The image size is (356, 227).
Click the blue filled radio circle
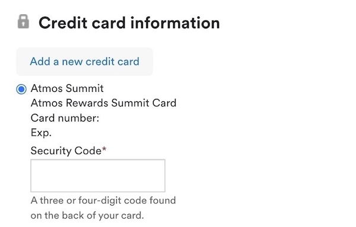21,89
